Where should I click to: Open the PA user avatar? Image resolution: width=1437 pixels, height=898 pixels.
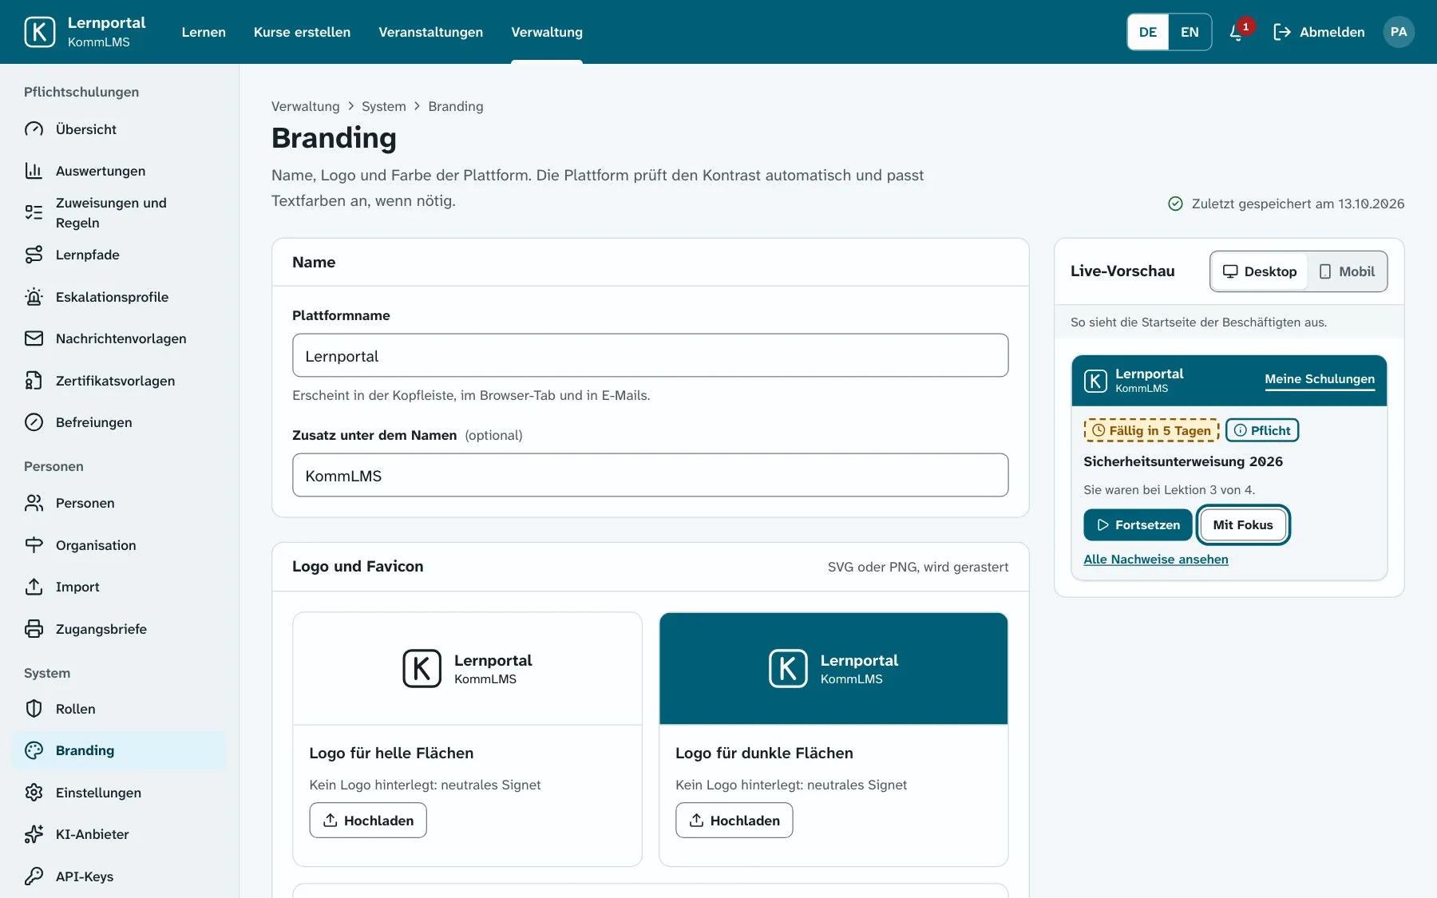[x=1399, y=32]
